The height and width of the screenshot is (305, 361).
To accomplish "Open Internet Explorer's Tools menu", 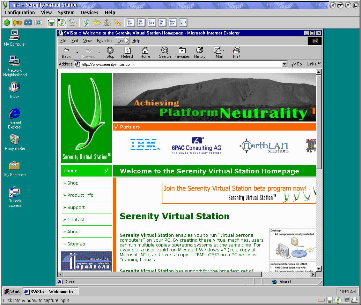I will pos(122,41).
